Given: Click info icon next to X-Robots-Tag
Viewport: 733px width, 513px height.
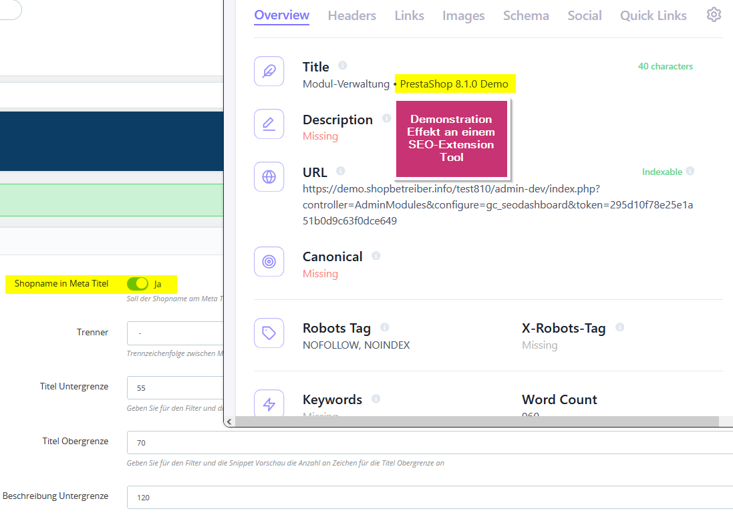Looking at the screenshot, I should [x=620, y=327].
